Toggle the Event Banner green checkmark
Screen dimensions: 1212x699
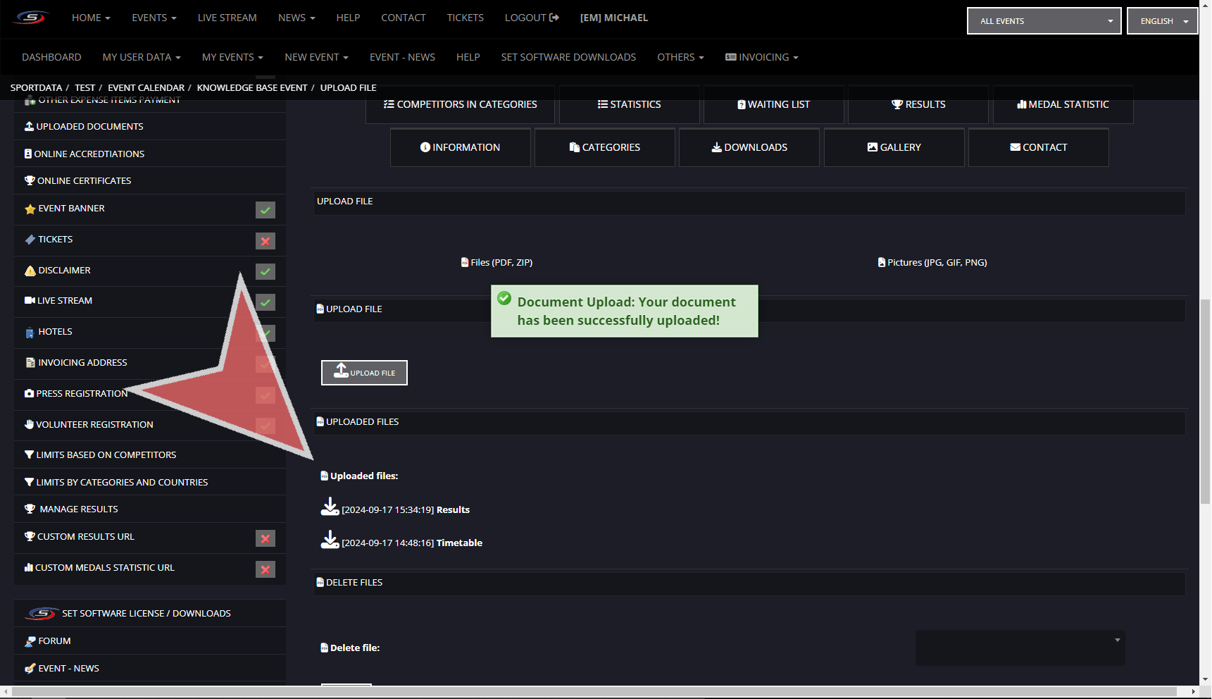coord(265,210)
